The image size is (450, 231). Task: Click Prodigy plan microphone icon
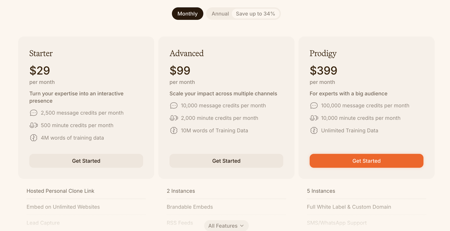tap(314, 118)
